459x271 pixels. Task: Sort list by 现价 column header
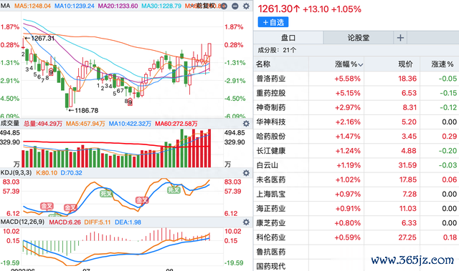[x=405, y=64]
